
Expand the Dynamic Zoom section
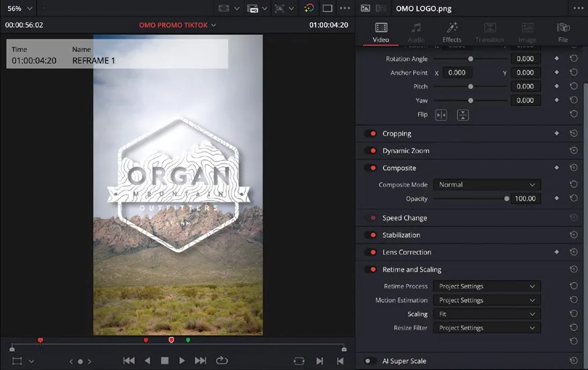coord(405,151)
